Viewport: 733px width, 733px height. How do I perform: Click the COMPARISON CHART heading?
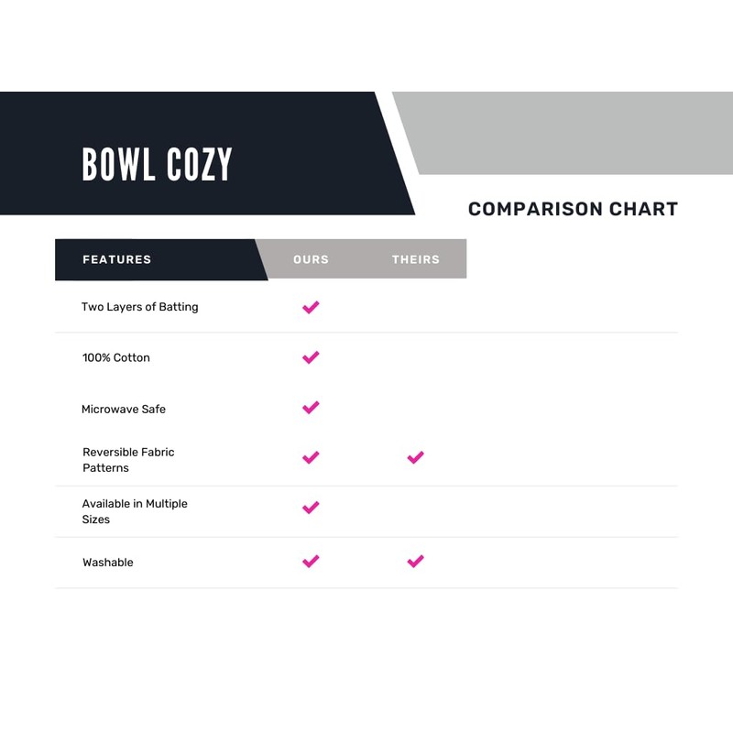573,209
